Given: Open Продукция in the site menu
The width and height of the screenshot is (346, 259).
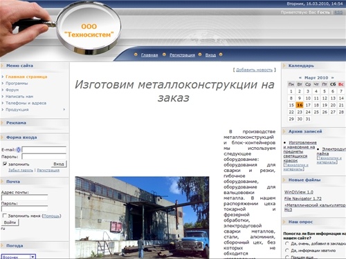Looking at the screenshot, I should pos(17,110).
